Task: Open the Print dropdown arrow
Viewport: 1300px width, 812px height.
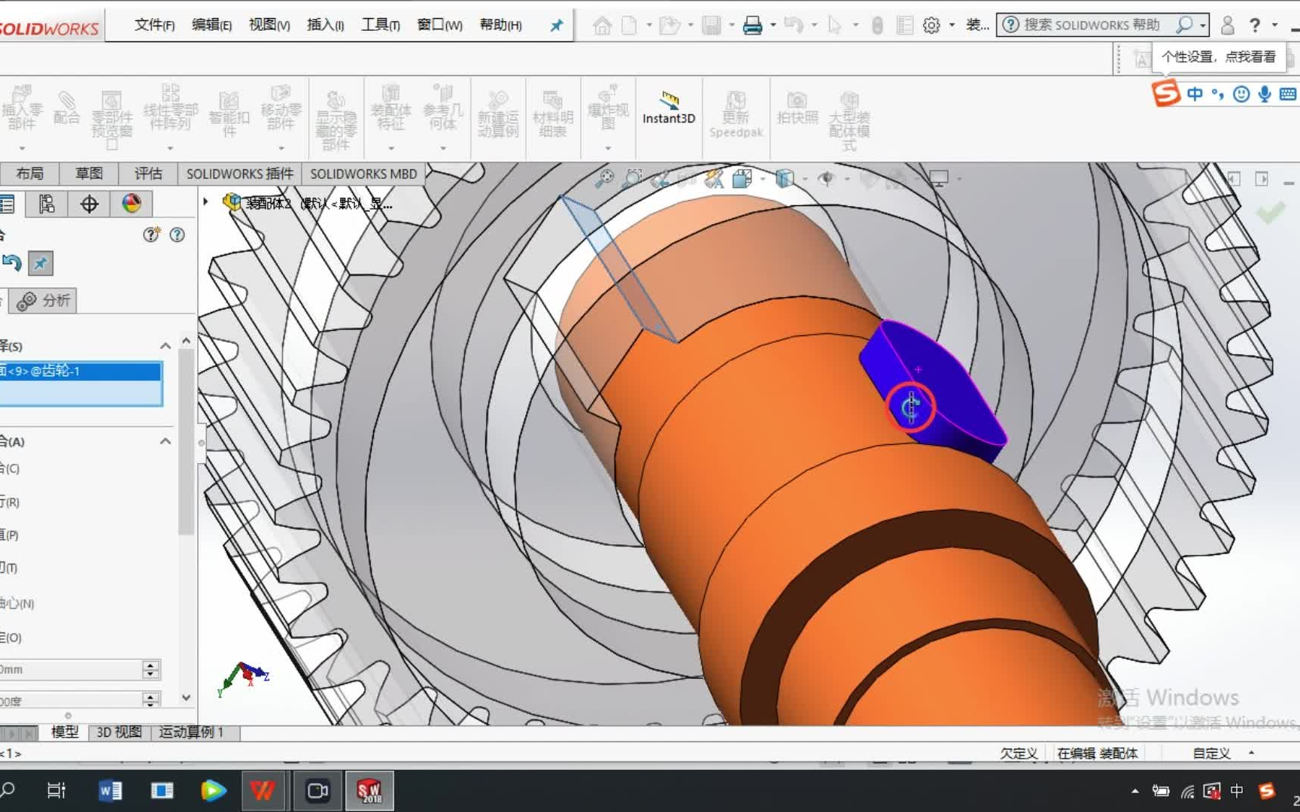Action: (x=773, y=26)
